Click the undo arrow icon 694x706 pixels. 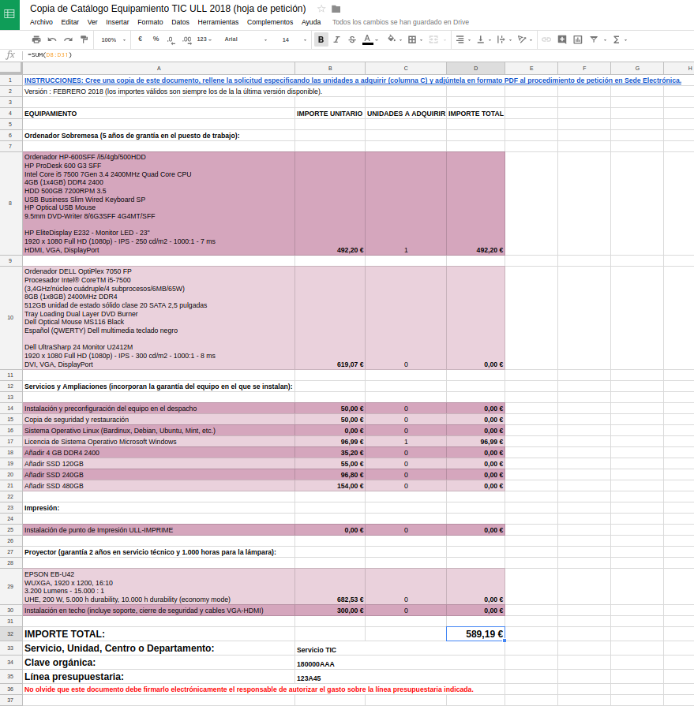(52, 39)
